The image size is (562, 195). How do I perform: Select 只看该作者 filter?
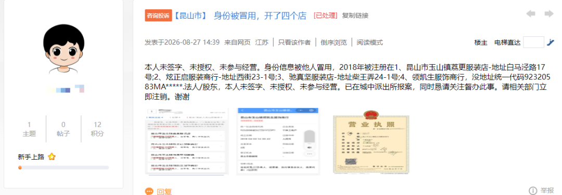click(x=294, y=43)
